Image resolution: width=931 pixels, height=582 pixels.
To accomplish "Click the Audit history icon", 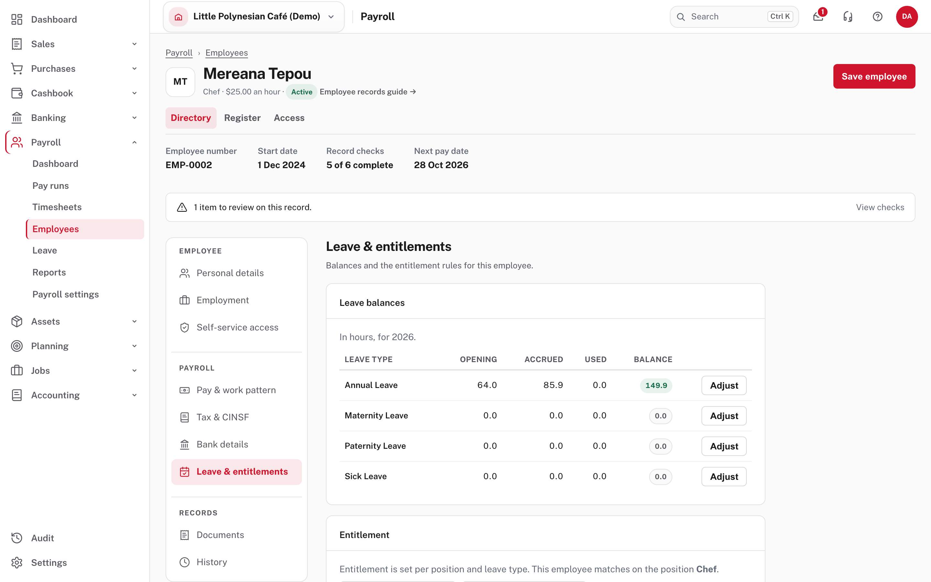I will coord(16,538).
